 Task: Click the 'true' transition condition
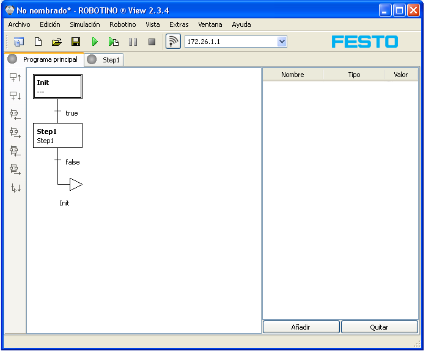(72, 113)
